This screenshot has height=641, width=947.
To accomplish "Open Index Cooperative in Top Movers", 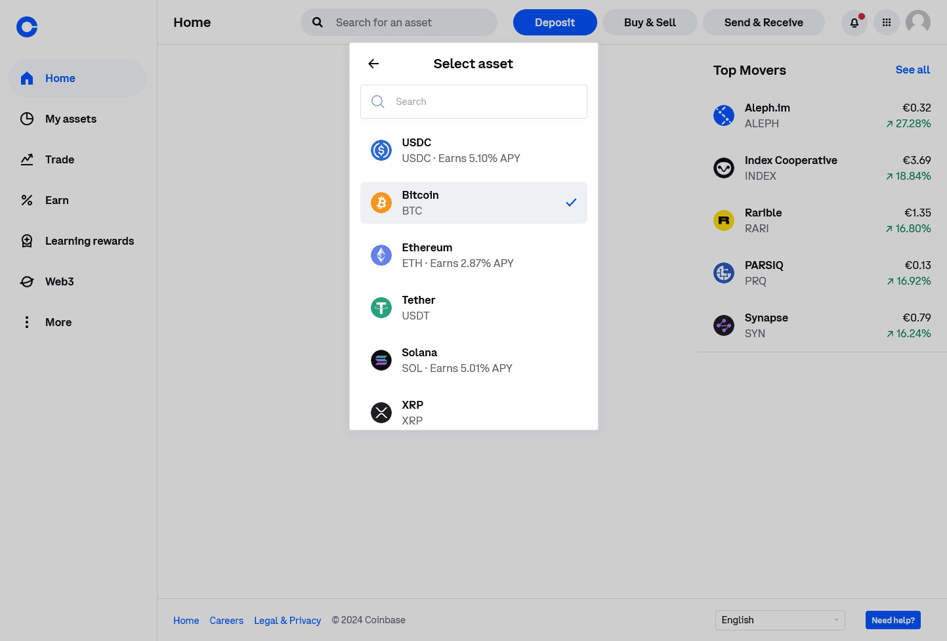I will click(x=822, y=168).
